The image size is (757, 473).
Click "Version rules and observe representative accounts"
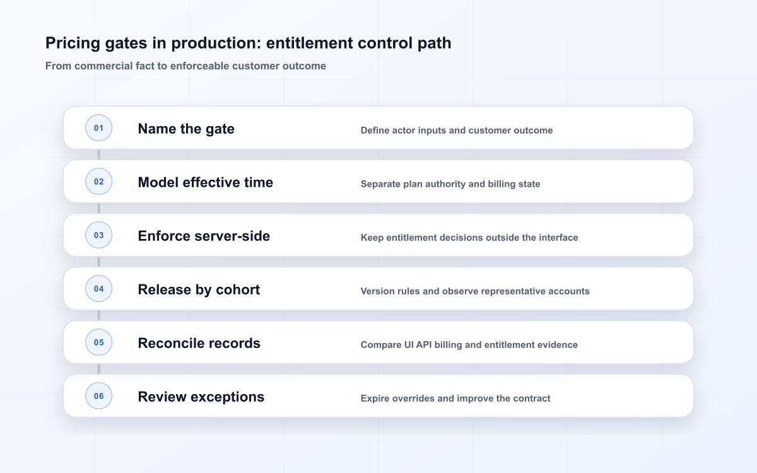[x=475, y=291]
